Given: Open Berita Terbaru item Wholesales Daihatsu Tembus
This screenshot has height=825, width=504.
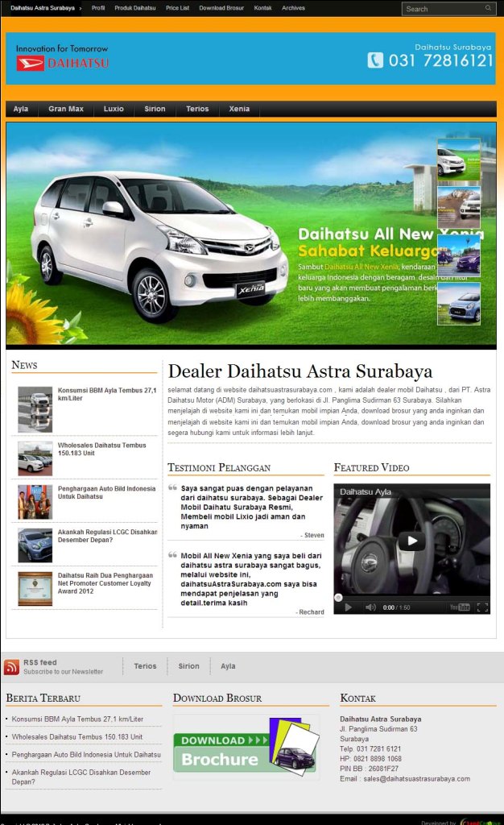Looking at the screenshot, I should (x=77, y=736).
